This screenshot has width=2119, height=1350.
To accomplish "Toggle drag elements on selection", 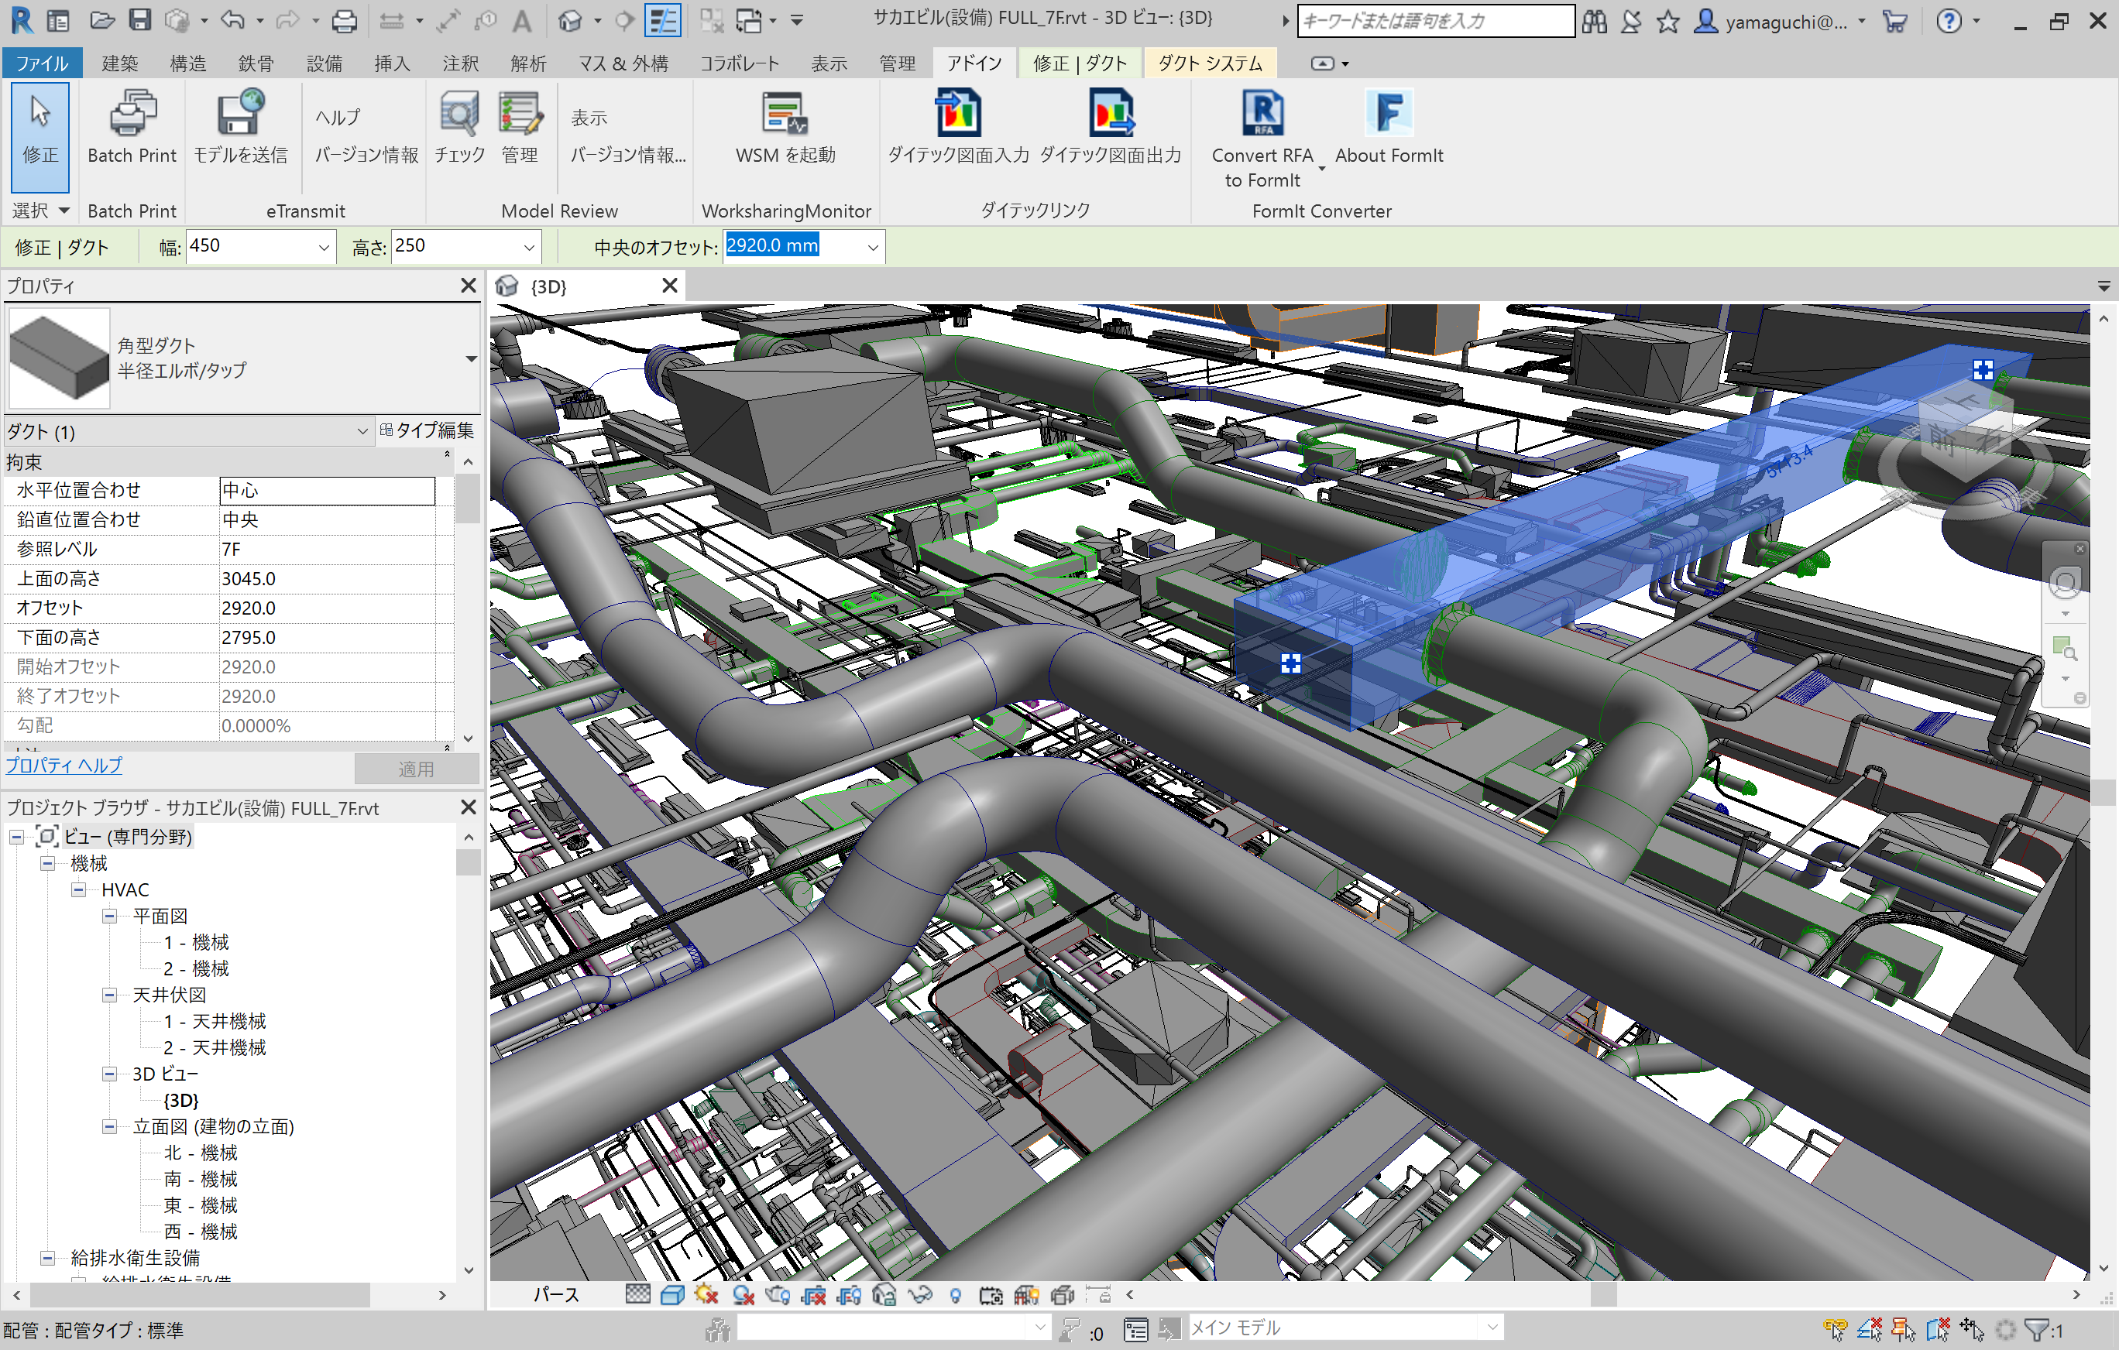I will click(x=1972, y=1330).
